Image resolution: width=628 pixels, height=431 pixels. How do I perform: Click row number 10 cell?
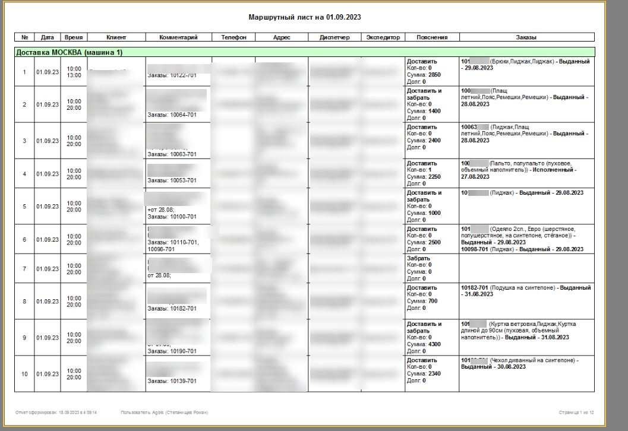tap(24, 374)
